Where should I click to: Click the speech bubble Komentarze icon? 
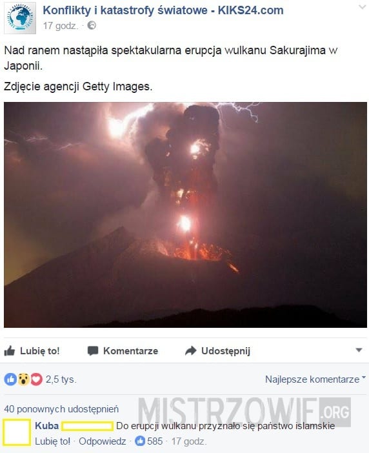(93, 351)
